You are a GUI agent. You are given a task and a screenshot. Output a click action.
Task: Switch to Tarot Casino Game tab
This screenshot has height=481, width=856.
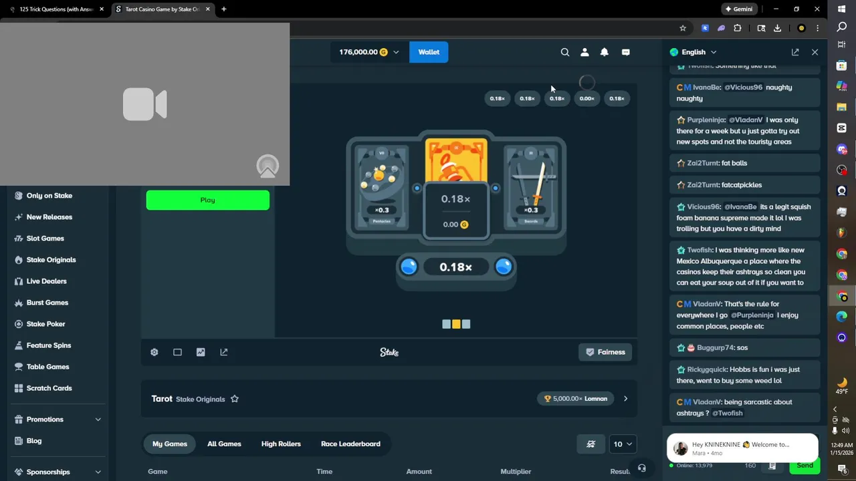click(163, 9)
